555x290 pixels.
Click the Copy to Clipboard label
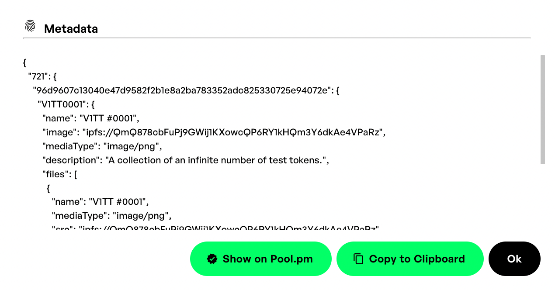click(417, 259)
